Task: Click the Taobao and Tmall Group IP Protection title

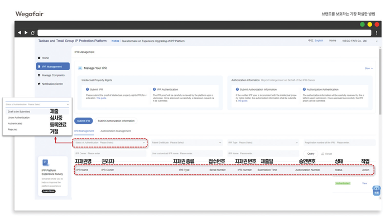Action: click(72, 41)
